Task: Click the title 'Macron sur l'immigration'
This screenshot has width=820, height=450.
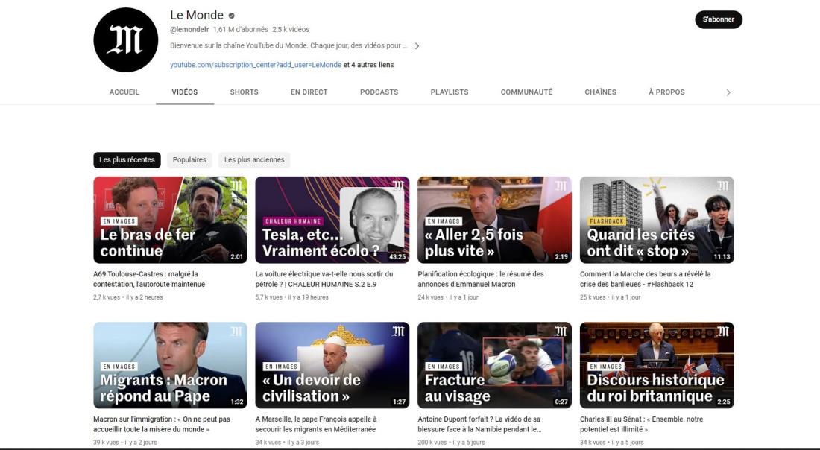Action: click(162, 425)
